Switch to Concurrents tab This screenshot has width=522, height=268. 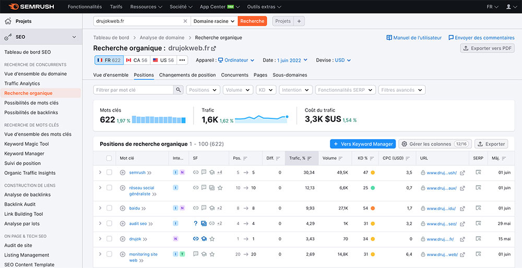coord(235,75)
